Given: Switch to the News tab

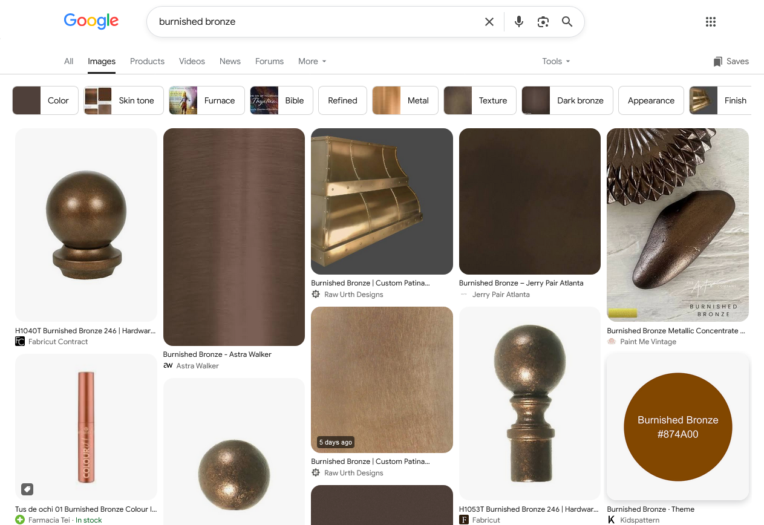Looking at the screenshot, I should [230, 61].
